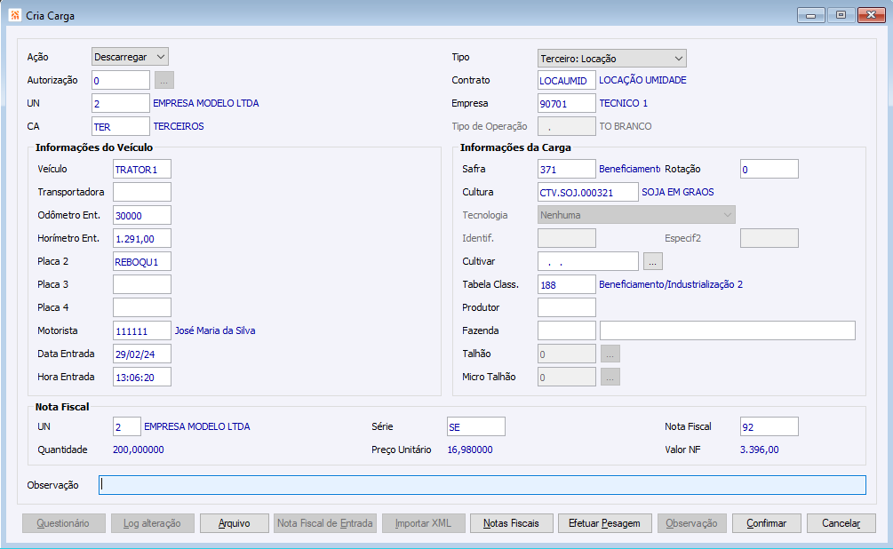Click the Safra field containing 371
This screenshot has width=893, height=549.
pos(567,169)
